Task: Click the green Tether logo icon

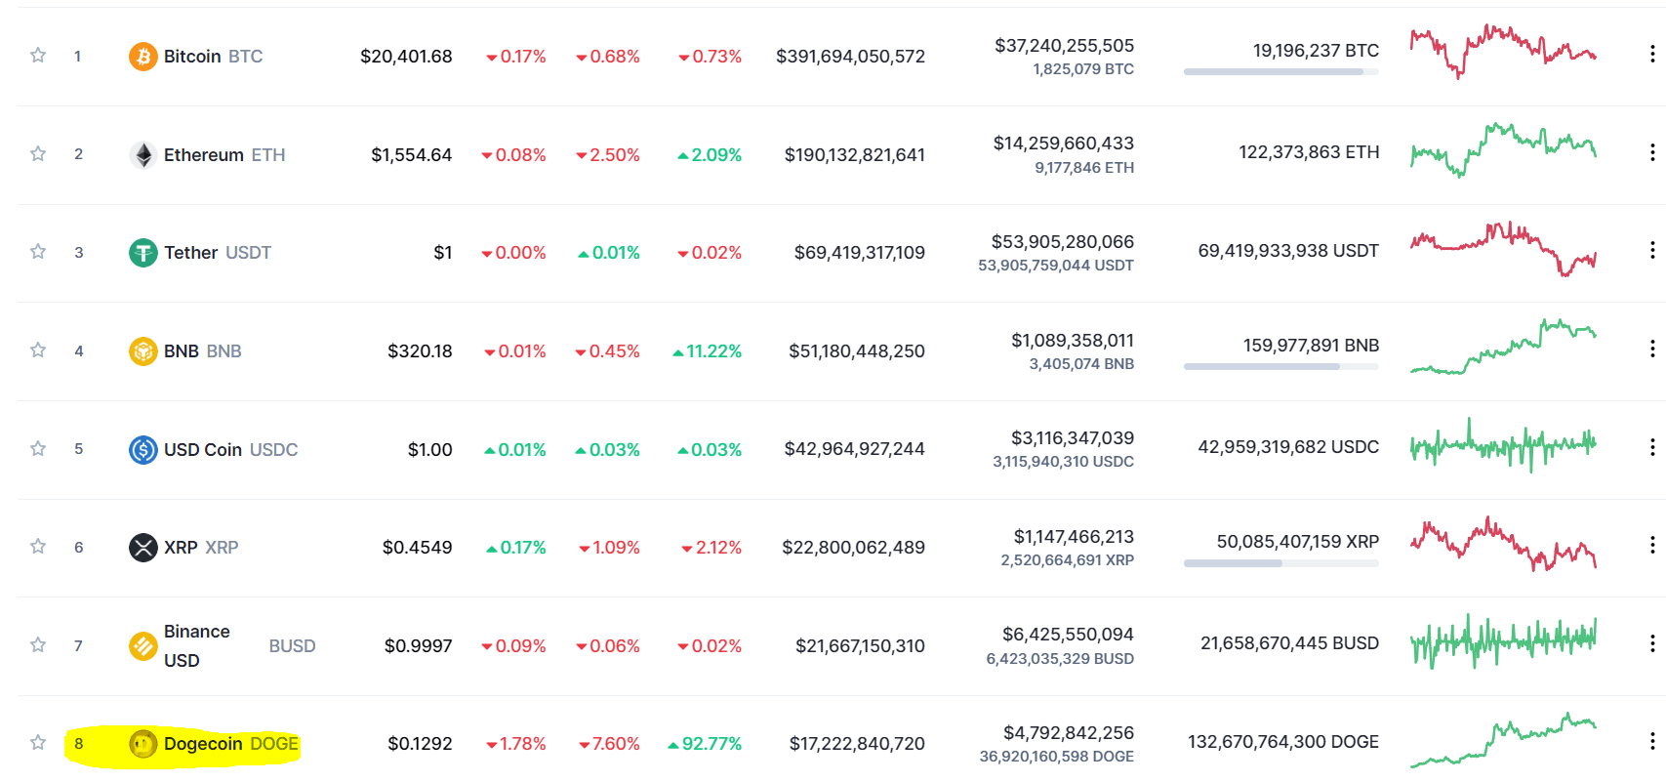Action: tap(143, 253)
